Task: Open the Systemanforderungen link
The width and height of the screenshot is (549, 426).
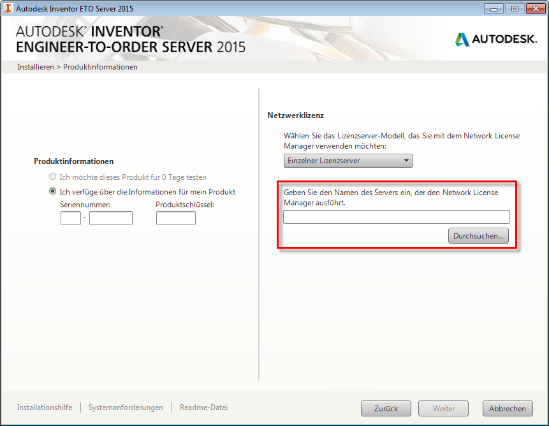Action: (x=126, y=408)
